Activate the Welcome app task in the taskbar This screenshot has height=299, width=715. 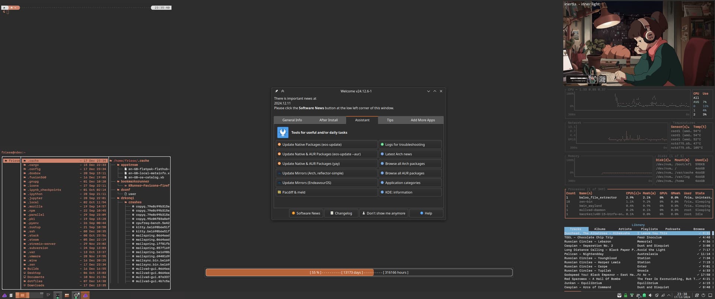point(85,295)
